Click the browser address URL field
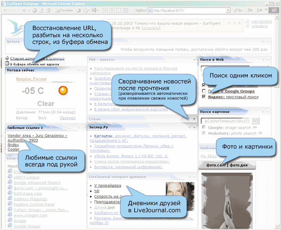This screenshot has width=281, height=230. (187, 11)
